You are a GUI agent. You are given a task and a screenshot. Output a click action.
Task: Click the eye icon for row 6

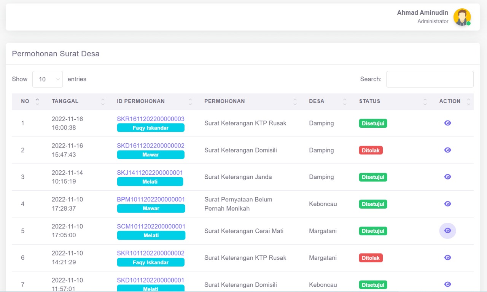447,257
